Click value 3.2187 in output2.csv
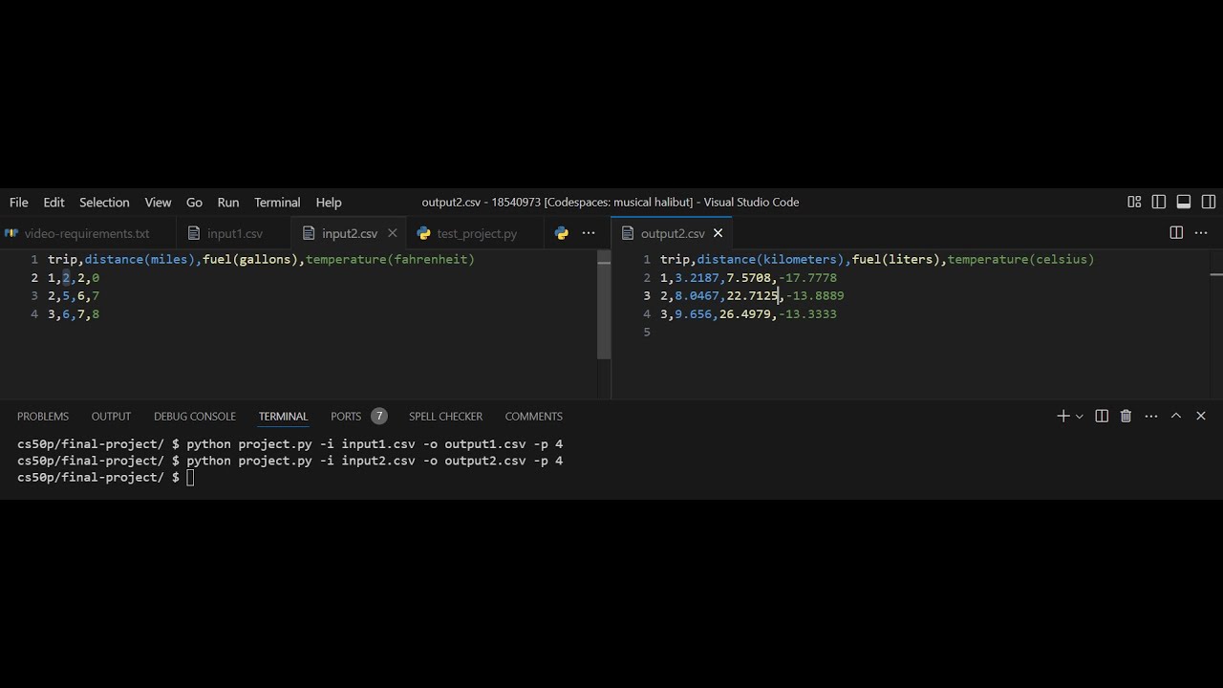The width and height of the screenshot is (1223, 688). tap(697, 277)
